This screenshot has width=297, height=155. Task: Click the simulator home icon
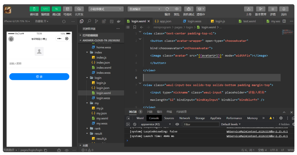(11, 39)
